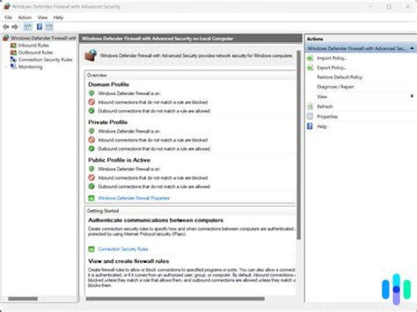Open the File menu

tap(8, 17)
